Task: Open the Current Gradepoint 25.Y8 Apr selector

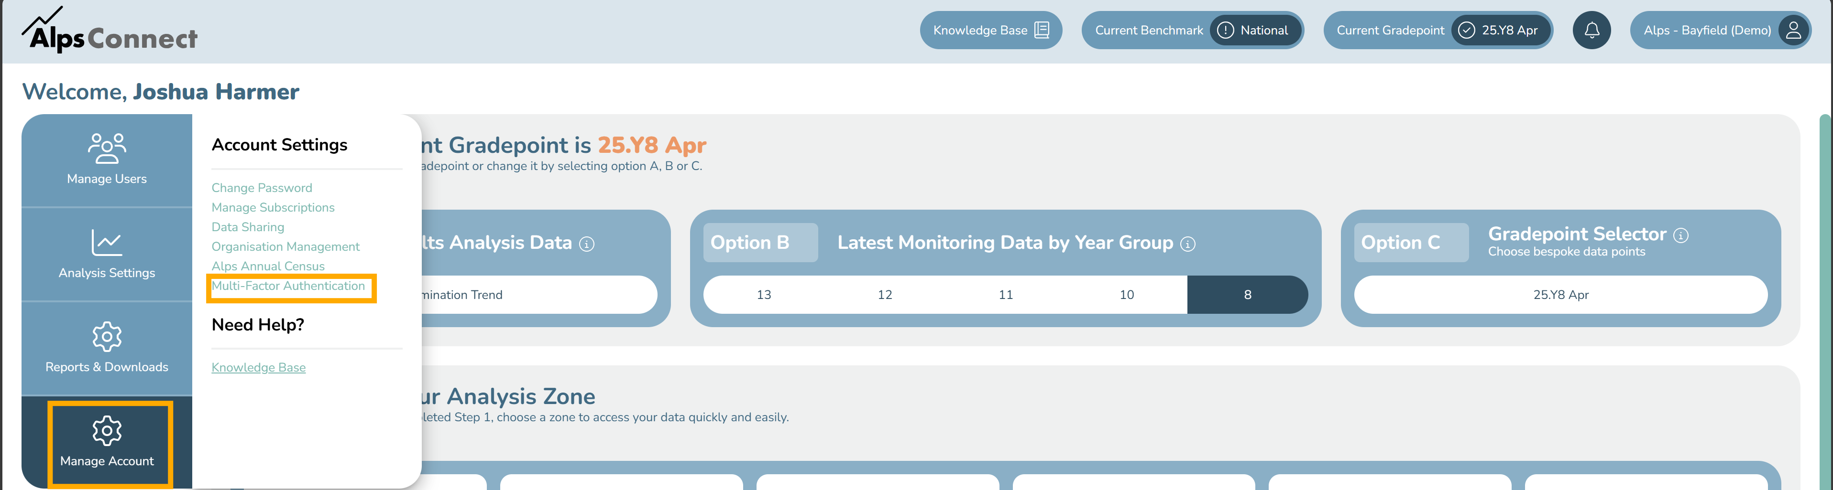Action: 1438,31
